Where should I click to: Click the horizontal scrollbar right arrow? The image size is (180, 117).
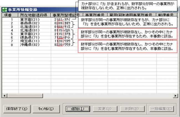point(175,95)
